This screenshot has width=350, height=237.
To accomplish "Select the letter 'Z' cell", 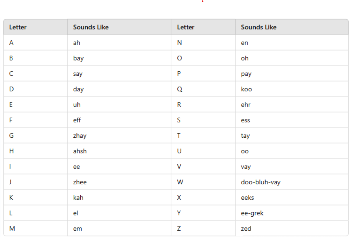I will point(203,229).
